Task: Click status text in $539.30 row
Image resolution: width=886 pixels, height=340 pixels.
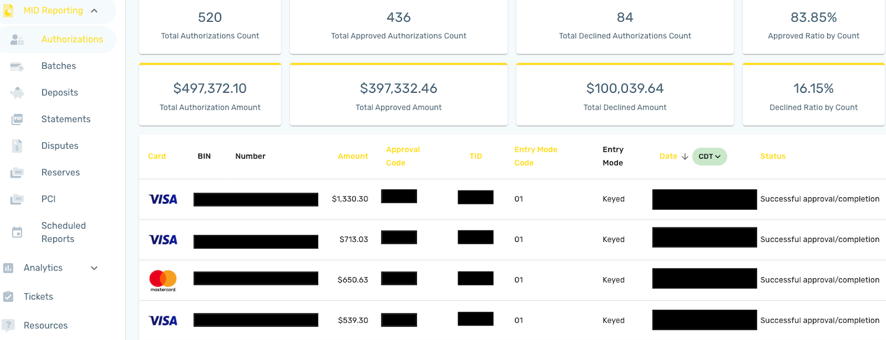Action: (820, 321)
